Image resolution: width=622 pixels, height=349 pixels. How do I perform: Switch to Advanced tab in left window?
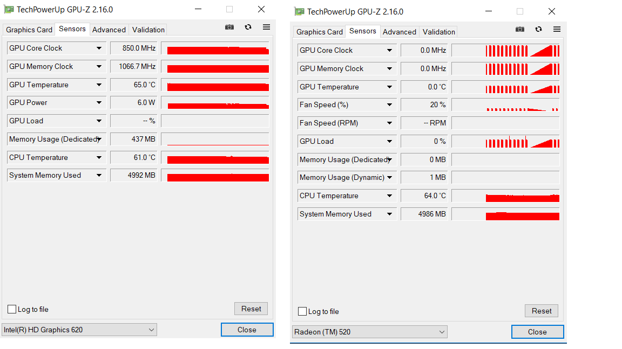pos(109,30)
